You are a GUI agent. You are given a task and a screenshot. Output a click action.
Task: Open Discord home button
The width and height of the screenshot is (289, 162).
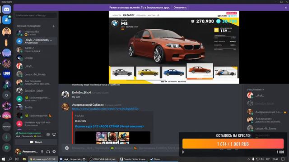coord(7,9)
